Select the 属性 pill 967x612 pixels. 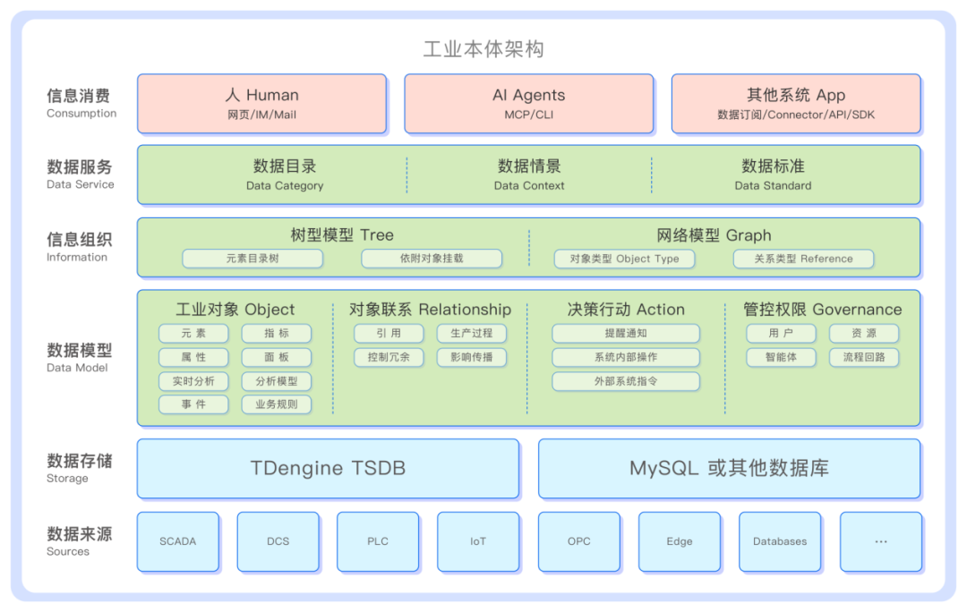click(193, 358)
